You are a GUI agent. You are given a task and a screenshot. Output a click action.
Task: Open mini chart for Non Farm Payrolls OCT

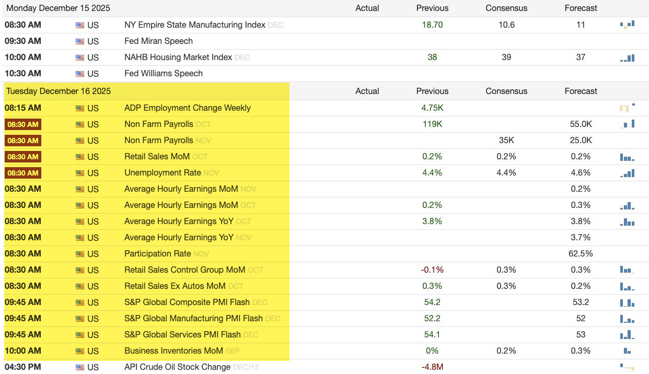(627, 124)
